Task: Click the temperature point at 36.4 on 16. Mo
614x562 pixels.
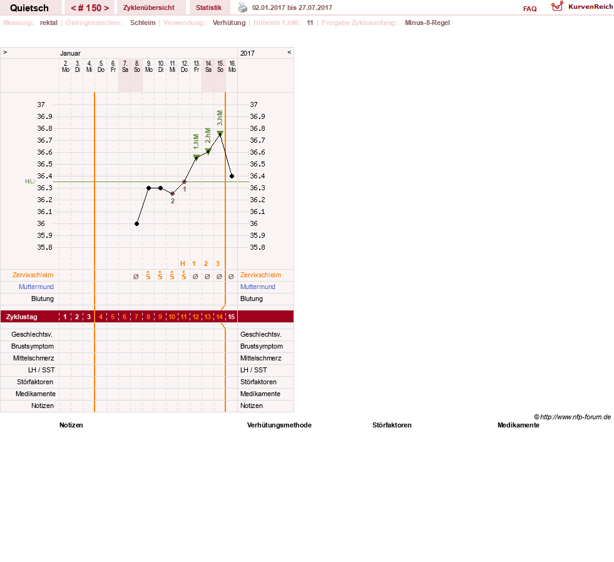Action: pos(232,176)
